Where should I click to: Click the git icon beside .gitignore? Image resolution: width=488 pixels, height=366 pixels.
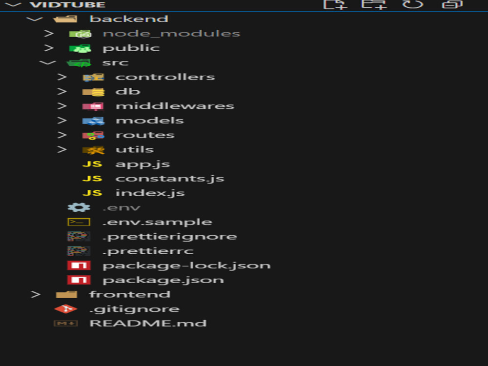(66, 309)
